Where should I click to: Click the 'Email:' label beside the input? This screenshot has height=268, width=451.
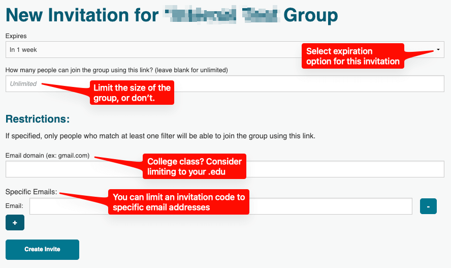click(14, 206)
